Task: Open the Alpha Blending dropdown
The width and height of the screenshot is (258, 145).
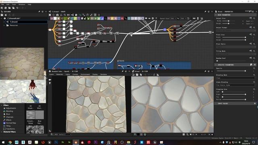Action: [x=236, y=85]
